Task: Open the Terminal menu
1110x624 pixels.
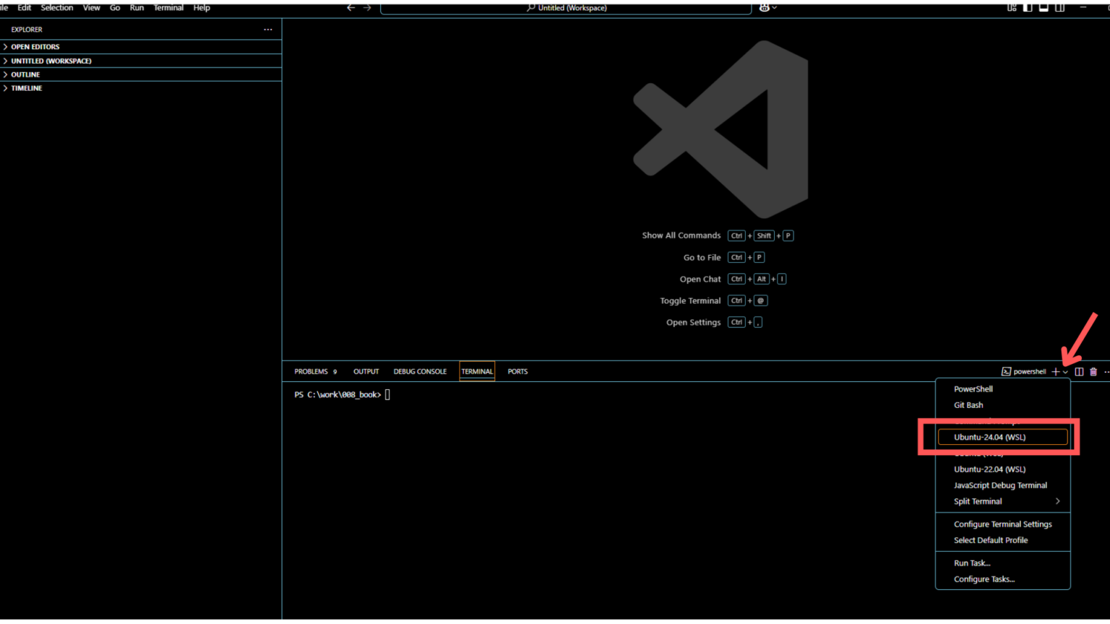Action: tap(168, 8)
